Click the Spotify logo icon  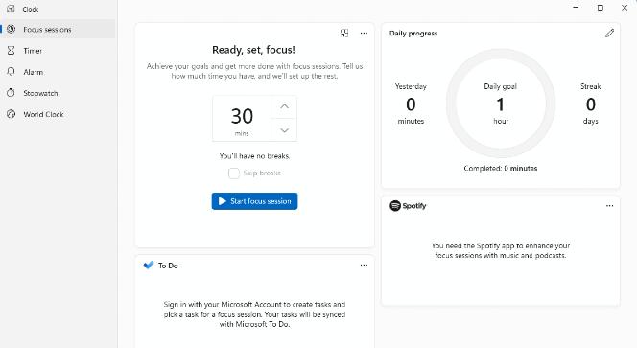[395, 206]
